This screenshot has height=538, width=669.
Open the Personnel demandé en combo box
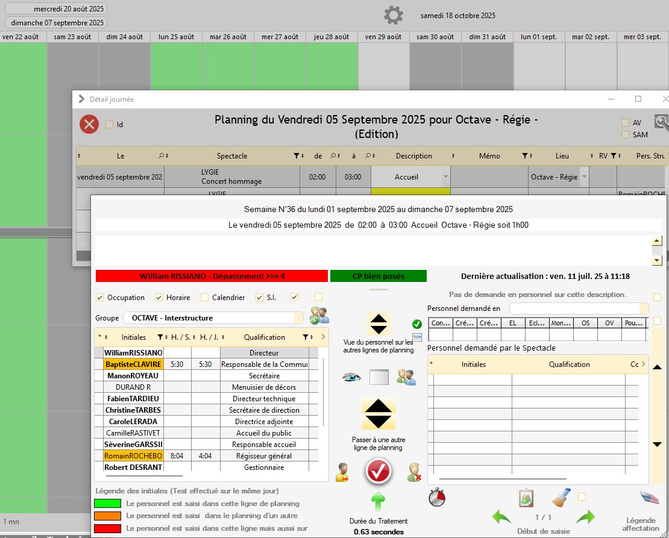pos(579,308)
